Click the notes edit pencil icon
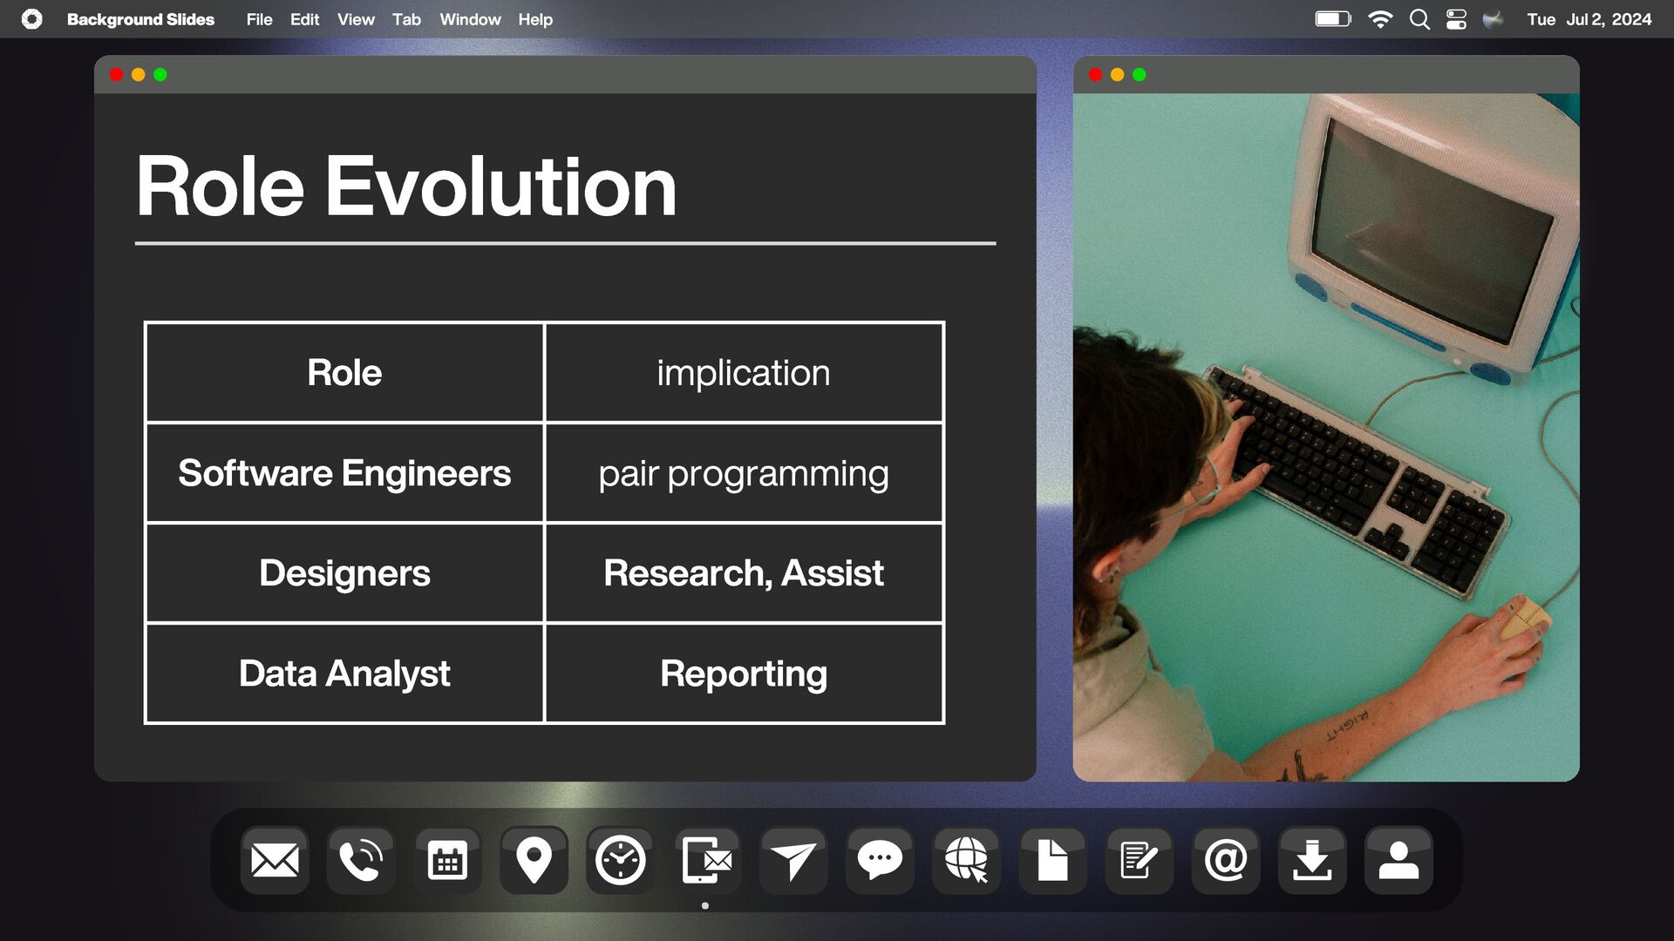 (1139, 861)
